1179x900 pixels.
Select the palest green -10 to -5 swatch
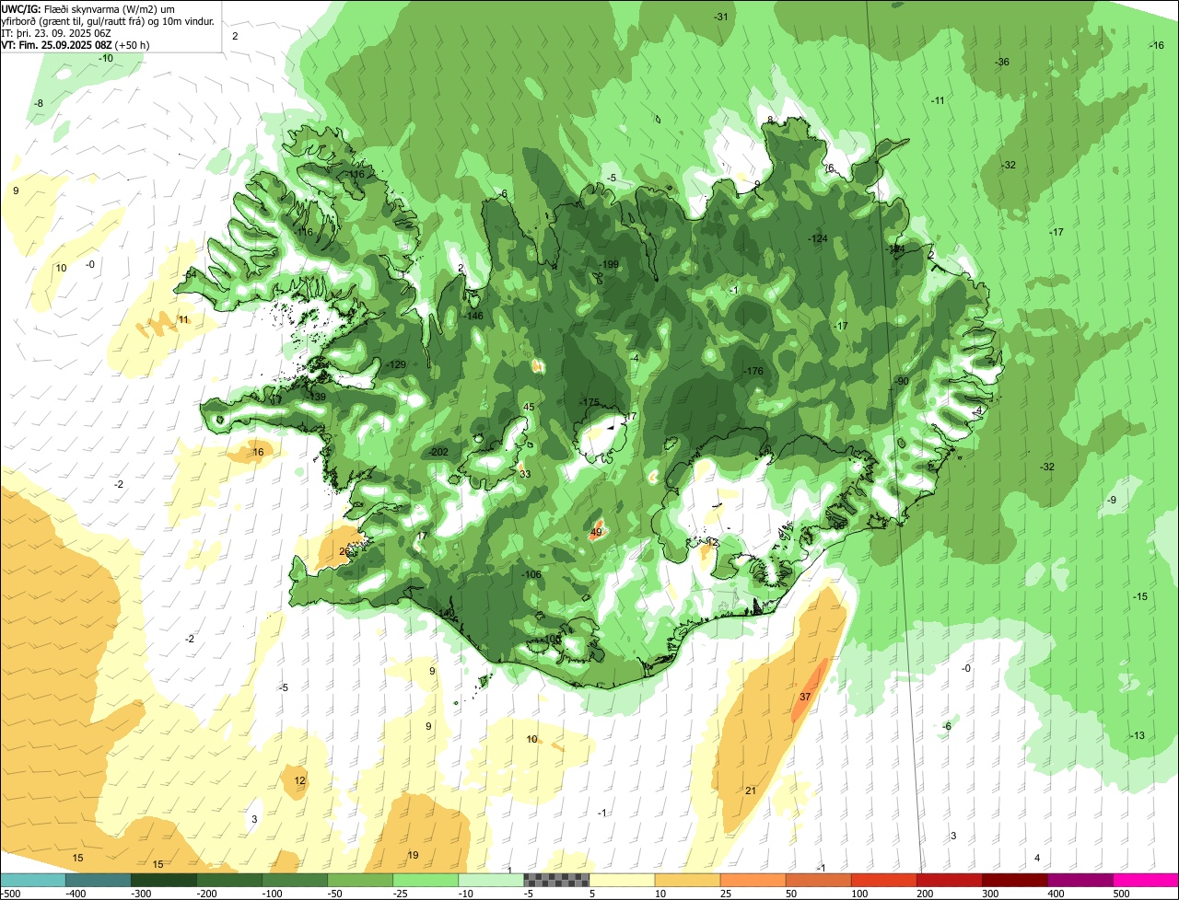[x=491, y=880]
